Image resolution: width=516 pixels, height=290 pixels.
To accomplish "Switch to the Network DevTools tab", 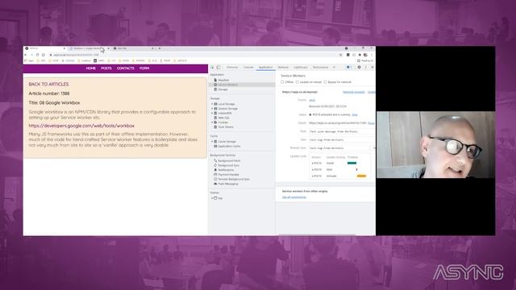I will pyautogui.click(x=283, y=68).
